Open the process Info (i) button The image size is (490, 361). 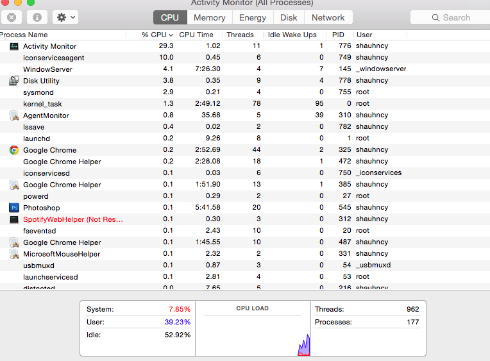pos(37,17)
